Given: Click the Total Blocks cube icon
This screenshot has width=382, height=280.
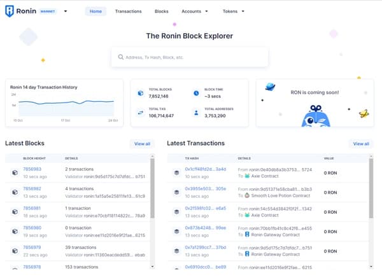Looking at the screenshot, I should 141,94.
